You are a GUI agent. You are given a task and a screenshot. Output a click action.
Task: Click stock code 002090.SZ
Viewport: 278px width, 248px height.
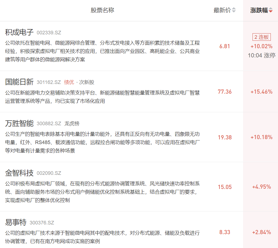[x=49, y=173]
